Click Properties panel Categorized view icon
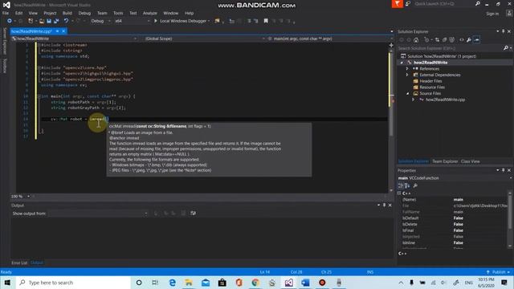This screenshot has width=514, height=289. 401,185
